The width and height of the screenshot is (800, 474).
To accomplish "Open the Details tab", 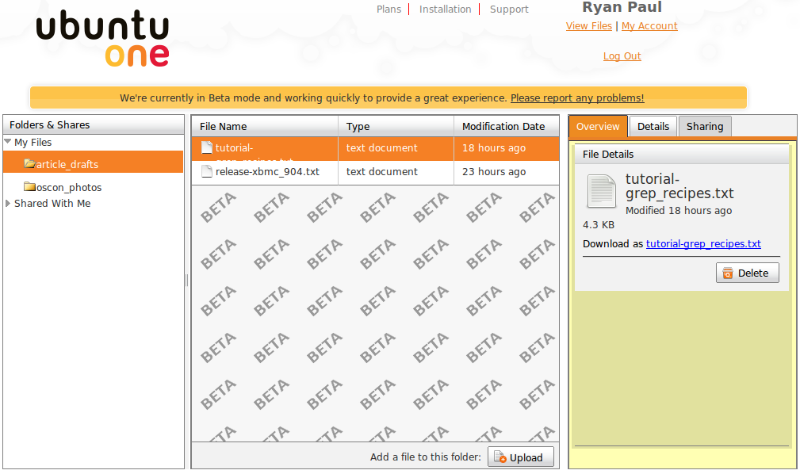I will click(x=653, y=127).
